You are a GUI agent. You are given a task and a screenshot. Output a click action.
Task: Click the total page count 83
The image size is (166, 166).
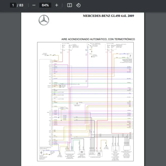(x=21, y=5)
